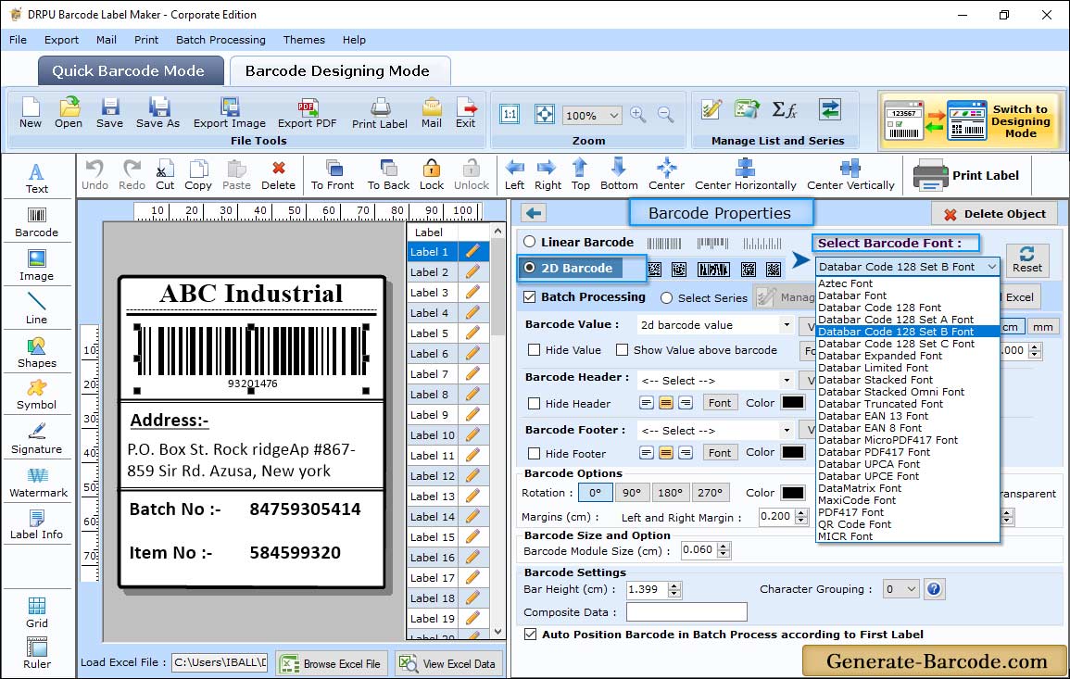Open Barcode Footer color swatch
The image size is (1070, 679).
tap(793, 452)
